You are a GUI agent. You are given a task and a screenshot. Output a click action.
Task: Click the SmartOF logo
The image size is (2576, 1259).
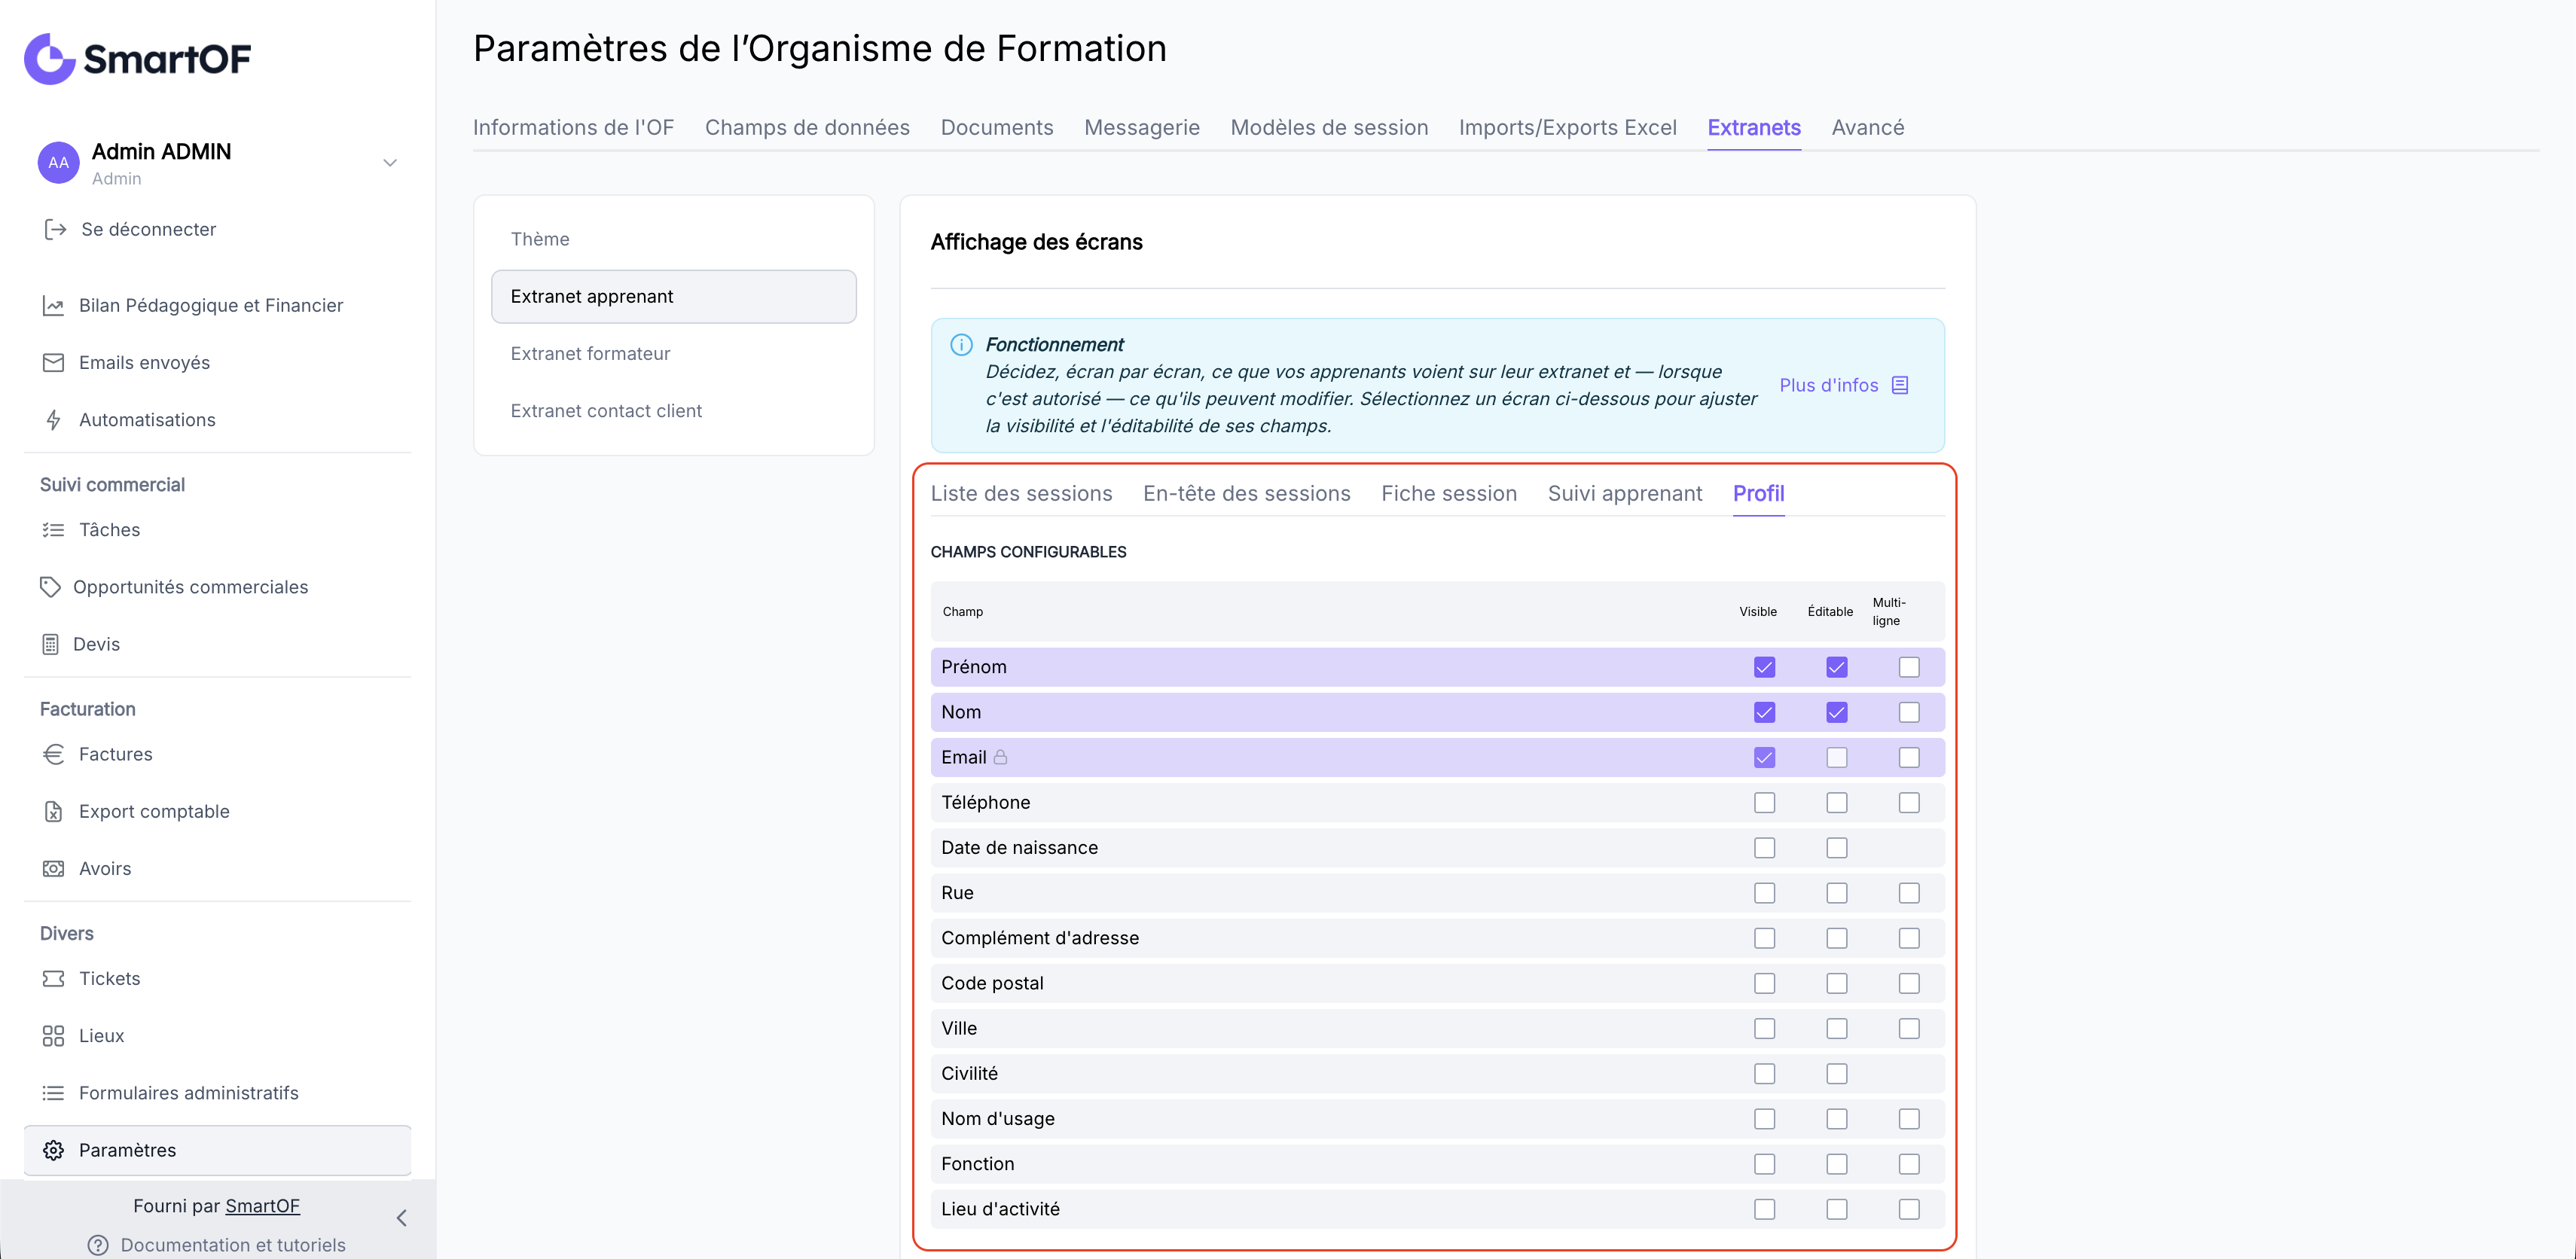(138, 59)
